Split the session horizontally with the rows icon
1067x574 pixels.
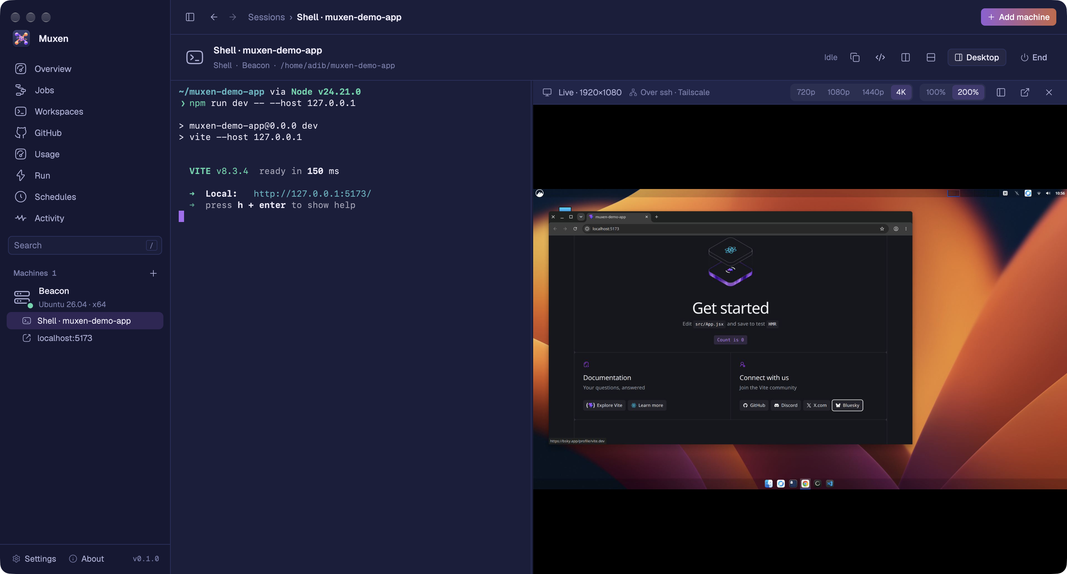tap(931, 57)
